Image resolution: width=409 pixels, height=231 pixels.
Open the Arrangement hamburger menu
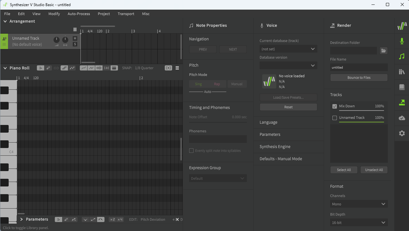point(75,29)
